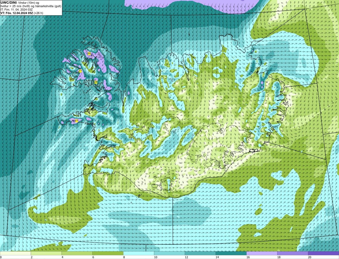
Task: Click the northernmost yellow 26 gust label
Action: click(89, 53)
